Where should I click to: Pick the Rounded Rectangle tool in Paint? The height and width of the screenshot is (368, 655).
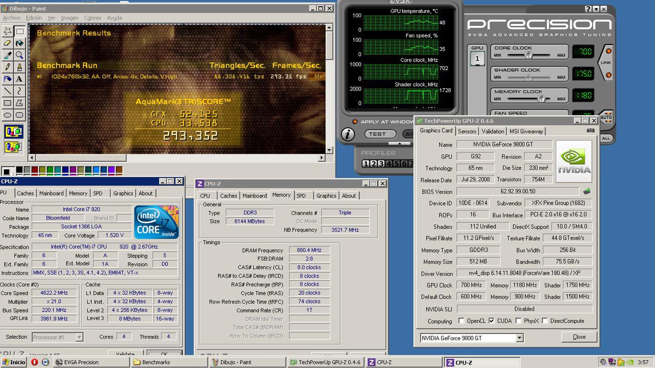tap(20, 115)
